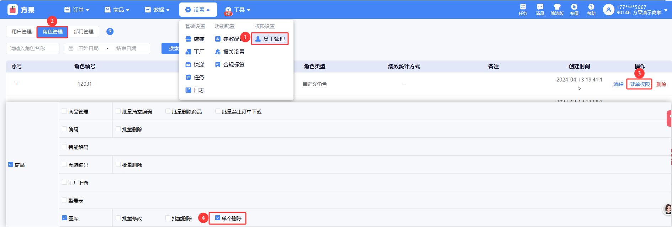
Task: Click the 请输入角色名称 input field
Action: tap(33, 48)
